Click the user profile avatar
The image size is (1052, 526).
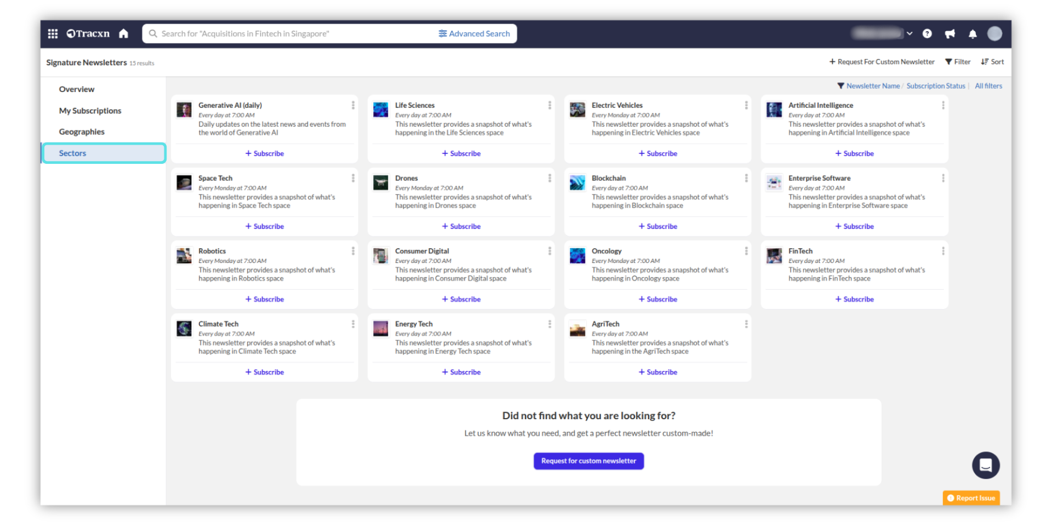click(994, 34)
